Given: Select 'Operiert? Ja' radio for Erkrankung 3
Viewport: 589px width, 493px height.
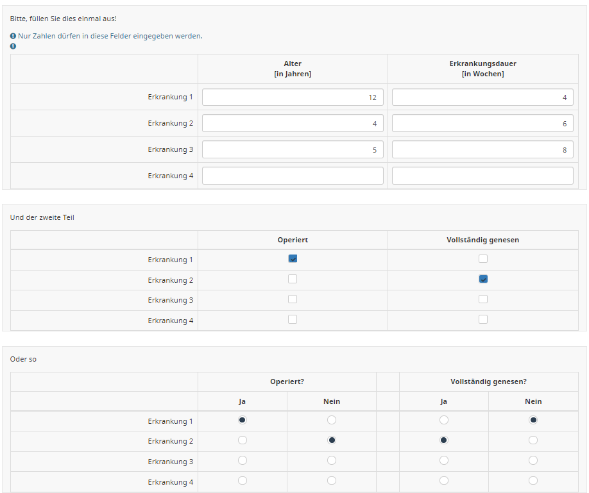Looking at the screenshot, I should (x=243, y=461).
